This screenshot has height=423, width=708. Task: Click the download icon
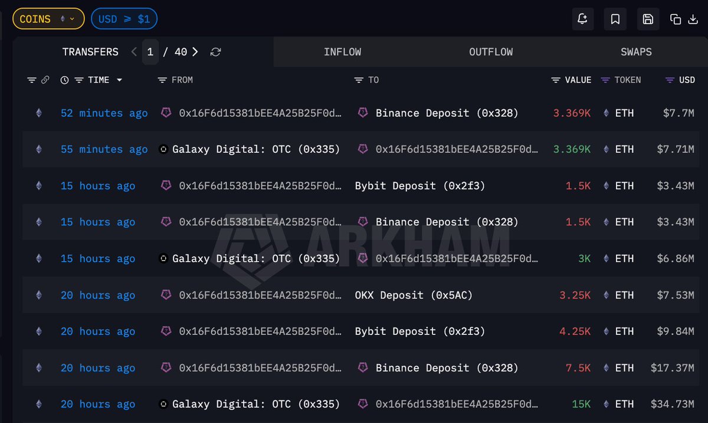pos(693,19)
